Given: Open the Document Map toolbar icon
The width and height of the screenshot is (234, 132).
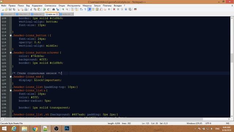Looking at the screenshot, I should tap(97, 9).
